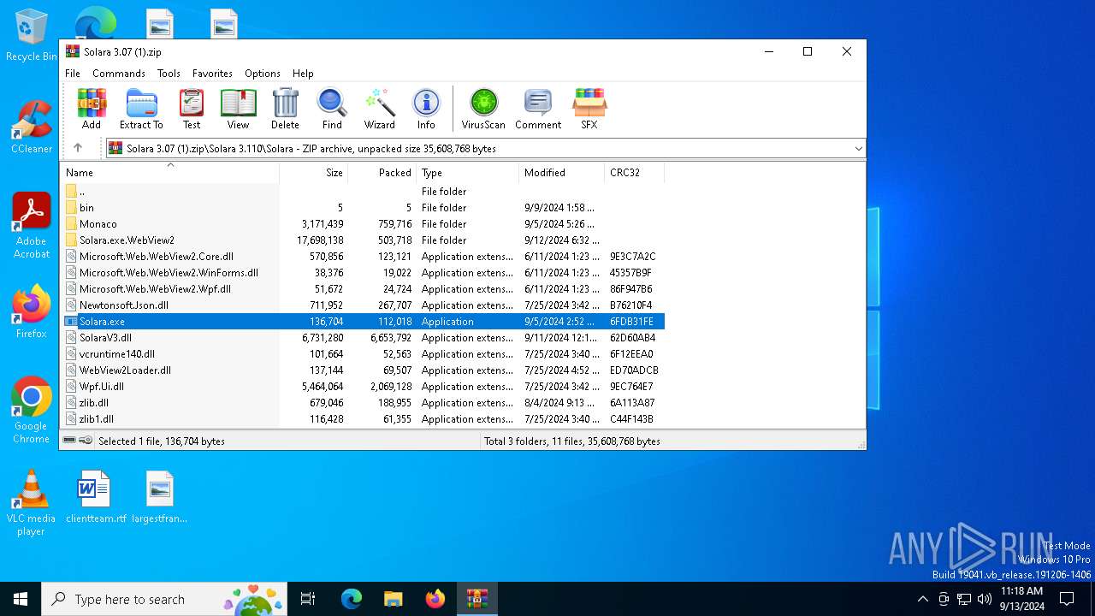Screen dimensions: 1095x616
Task: Open the File menu
Action: pos(73,74)
